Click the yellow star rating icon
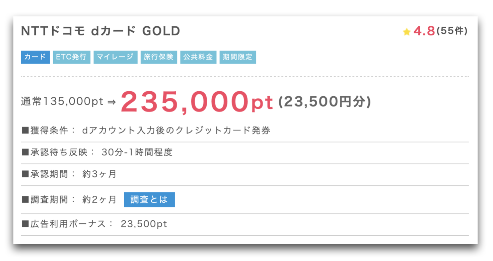Screen dimensions: 493x261 (407, 32)
